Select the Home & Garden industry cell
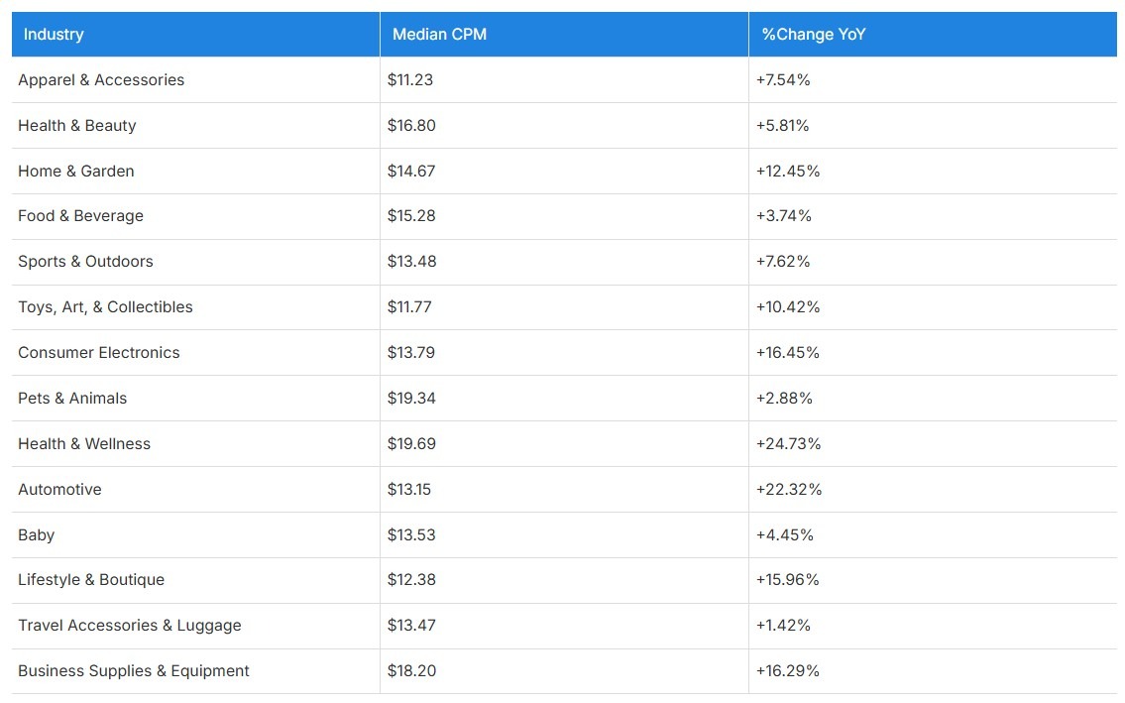Image resolution: width=1125 pixels, height=703 pixels. [76, 172]
